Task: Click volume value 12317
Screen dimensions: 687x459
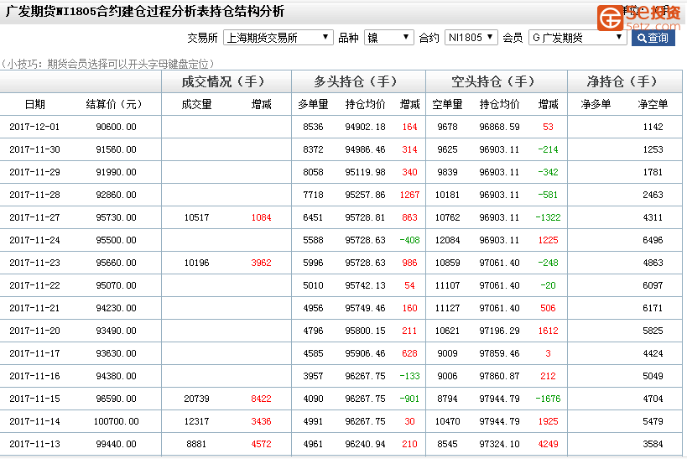Action: (x=197, y=421)
